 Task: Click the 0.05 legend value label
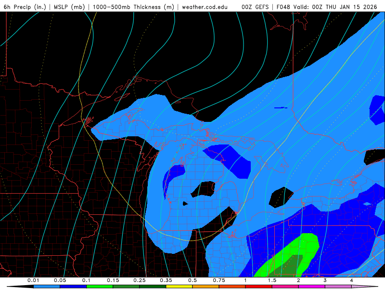point(60,280)
